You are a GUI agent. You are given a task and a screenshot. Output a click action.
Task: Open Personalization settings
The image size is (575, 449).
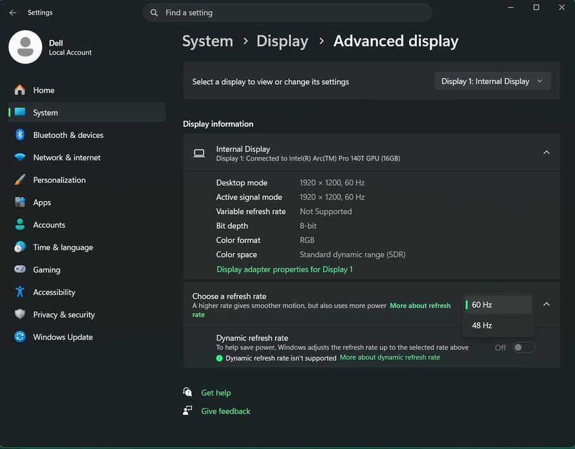click(x=87, y=180)
